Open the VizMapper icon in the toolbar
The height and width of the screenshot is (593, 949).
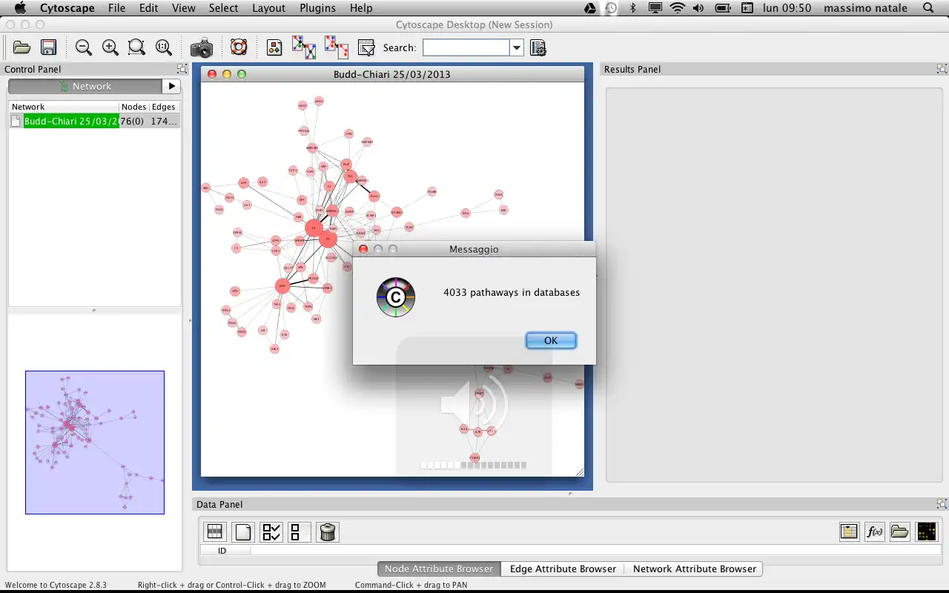point(274,47)
